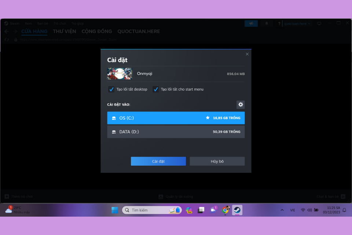Open Chat & bạn bè panel
The height and width of the screenshot is (235, 352).
point(331,196)
